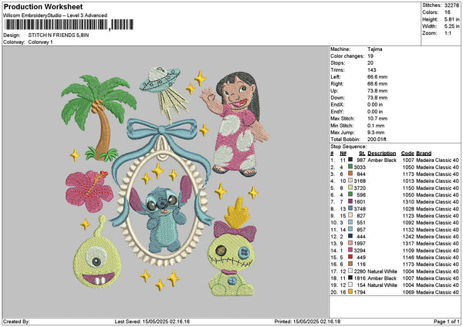Click Stitch inside the oval frame

tap(161, 214)
